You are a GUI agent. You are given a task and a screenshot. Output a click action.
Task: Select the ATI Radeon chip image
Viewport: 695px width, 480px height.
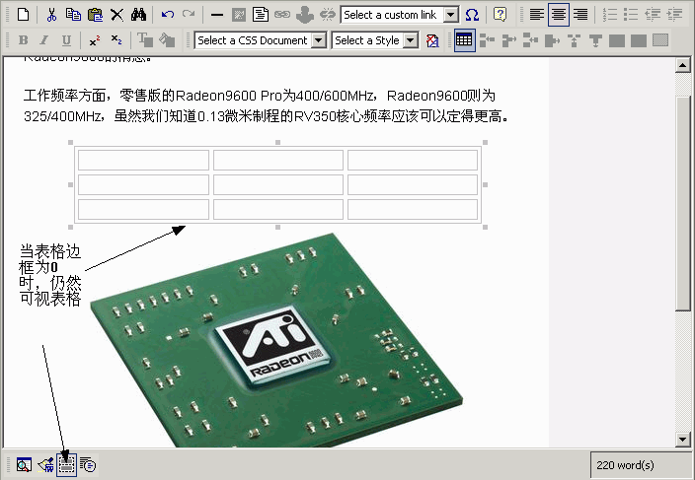pos(276,340)
